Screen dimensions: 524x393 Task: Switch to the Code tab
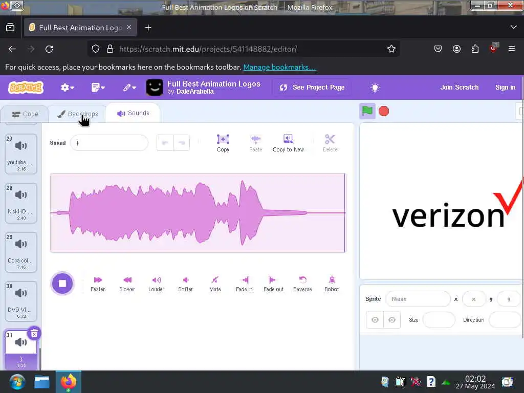tap(25, 114)
